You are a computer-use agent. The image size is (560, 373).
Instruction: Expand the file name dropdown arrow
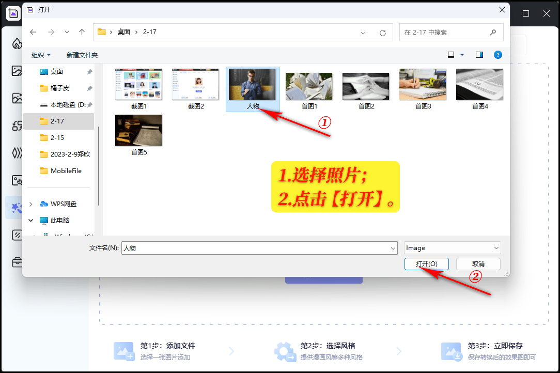click(393, 248)
